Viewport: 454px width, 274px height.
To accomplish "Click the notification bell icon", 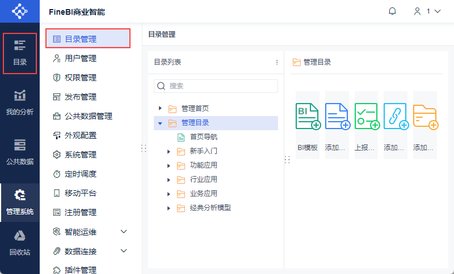I will [392, 11].
